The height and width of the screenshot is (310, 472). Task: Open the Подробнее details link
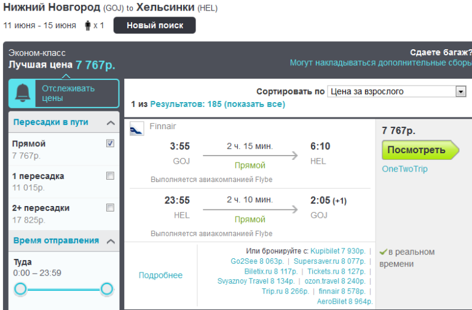click(160, 276)
